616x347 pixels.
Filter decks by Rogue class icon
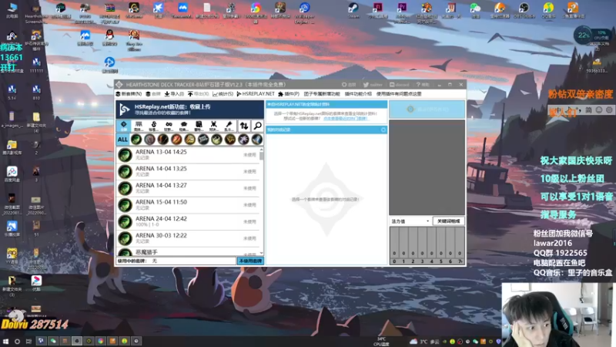(x=216, y=140)
